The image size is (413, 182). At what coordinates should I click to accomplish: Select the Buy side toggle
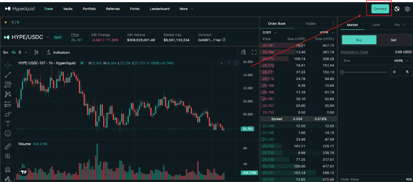(359, 40)
